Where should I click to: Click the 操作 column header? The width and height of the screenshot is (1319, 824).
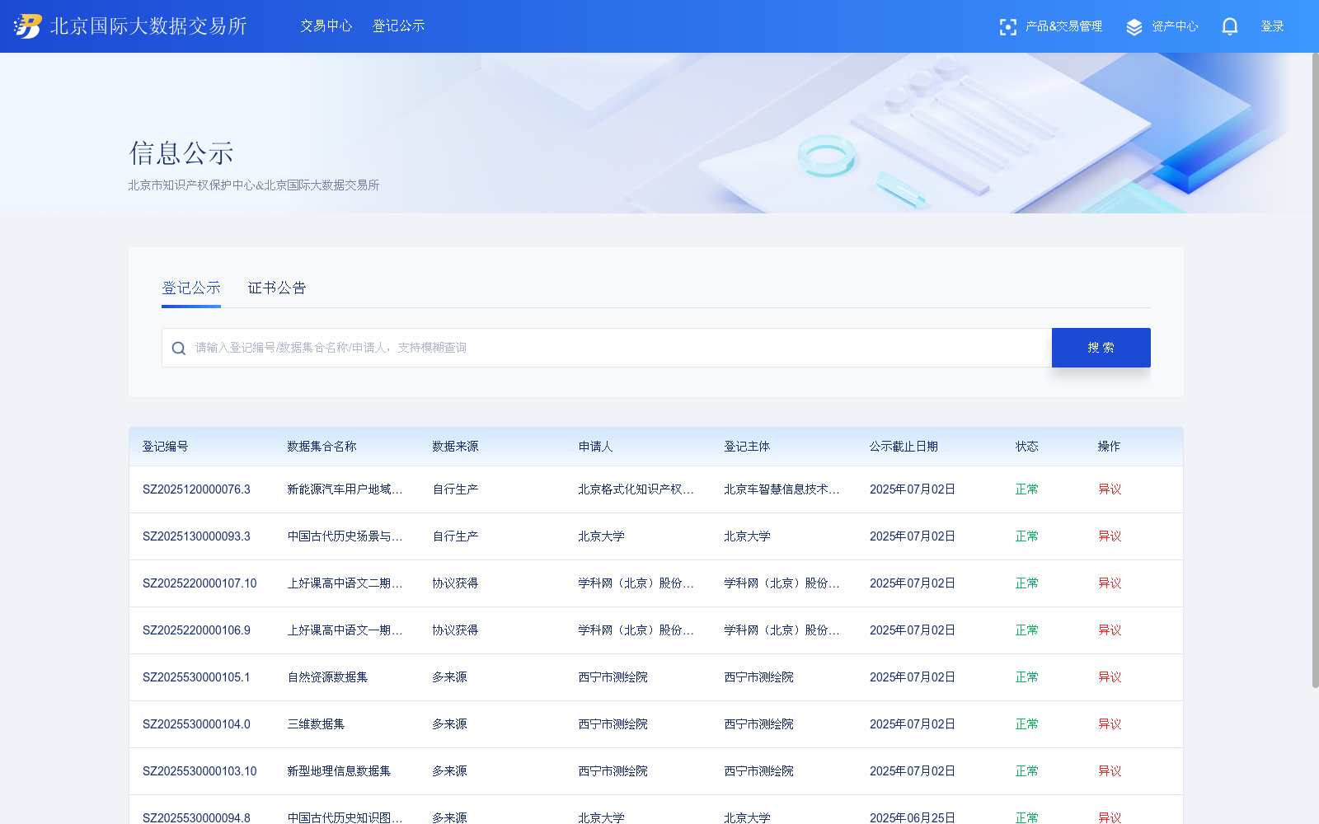(1109, 447)
